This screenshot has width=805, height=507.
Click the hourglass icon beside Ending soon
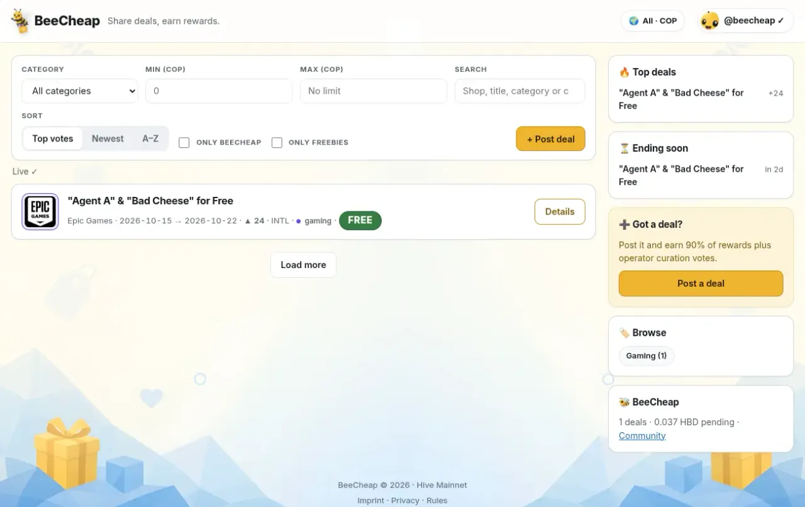[x=625, y=148]
